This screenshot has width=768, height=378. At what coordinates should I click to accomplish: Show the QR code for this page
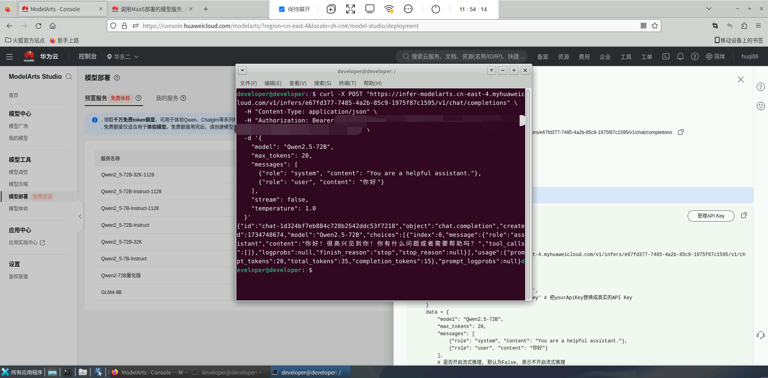coord(644,26)
